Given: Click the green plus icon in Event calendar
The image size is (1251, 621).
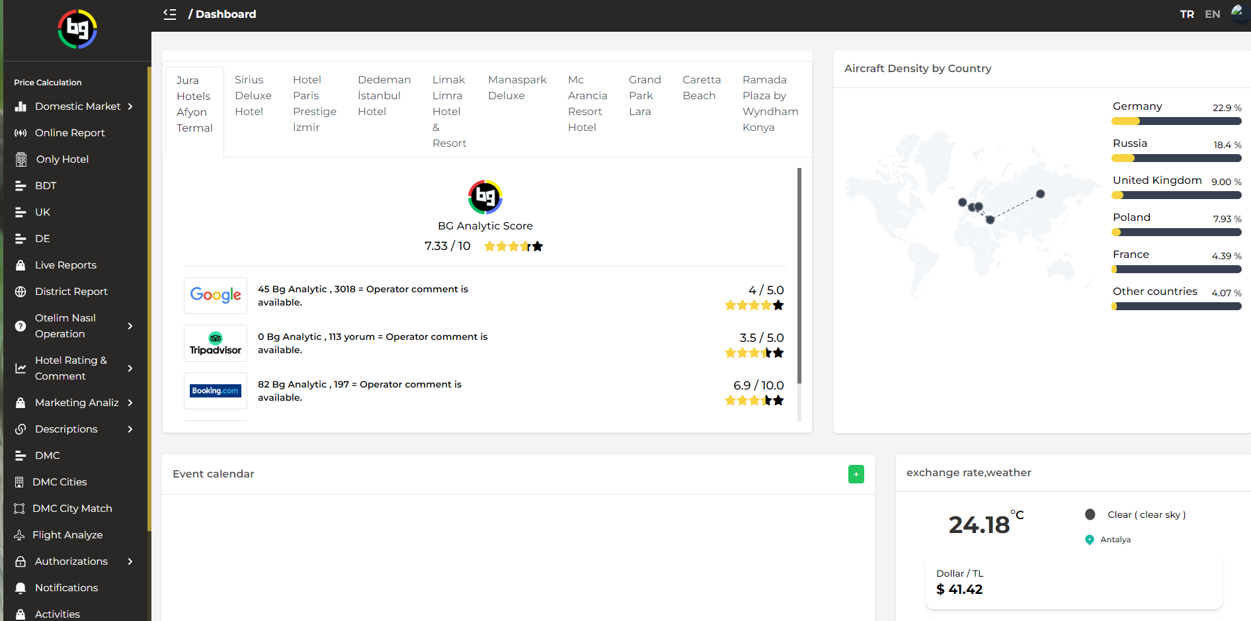Looking at the screenshot, I should pos(856,474).
